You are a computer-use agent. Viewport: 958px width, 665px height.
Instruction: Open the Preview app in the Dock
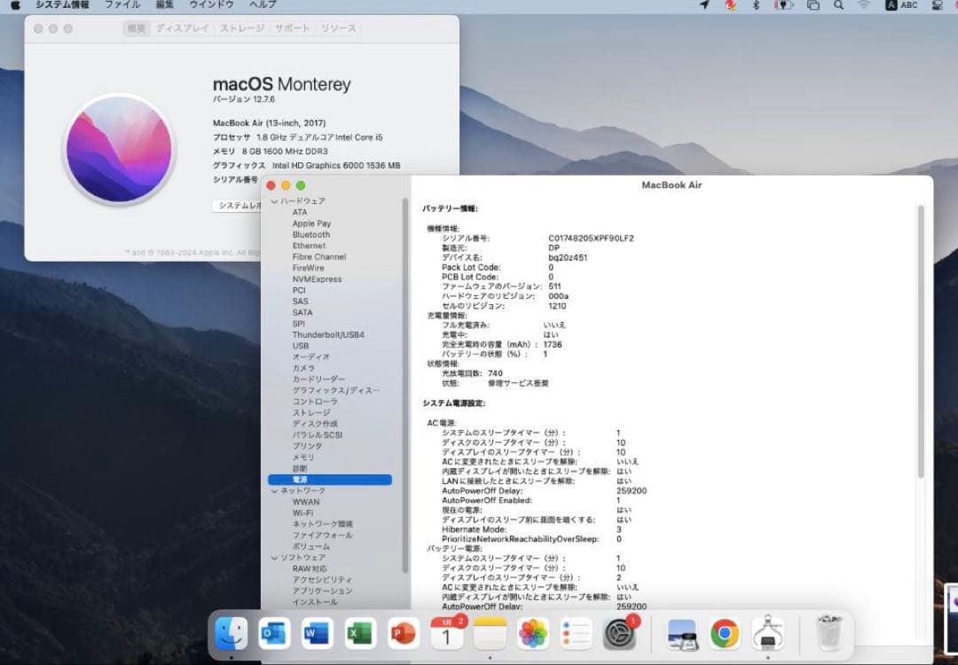682,634
